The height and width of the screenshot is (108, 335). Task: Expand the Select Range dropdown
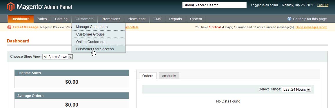point(296,90)
